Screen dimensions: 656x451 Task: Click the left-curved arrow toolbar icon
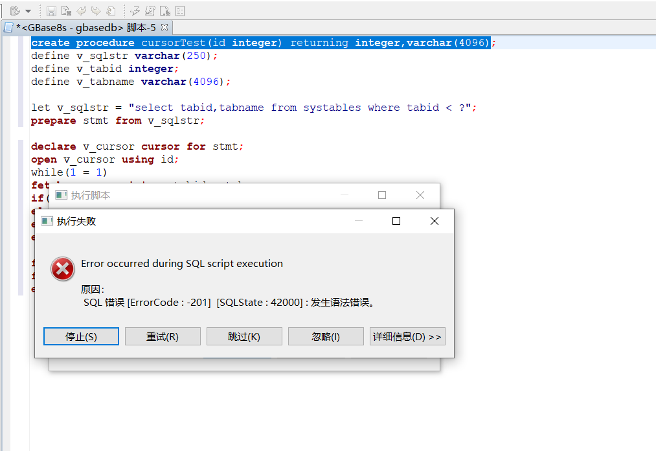[81, 11]
